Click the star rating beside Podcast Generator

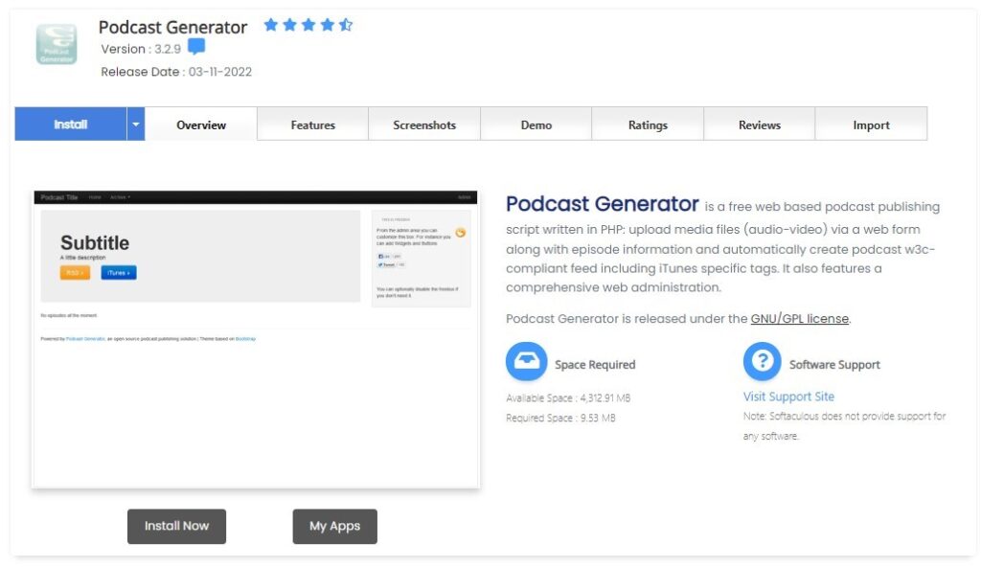point(308,25)
